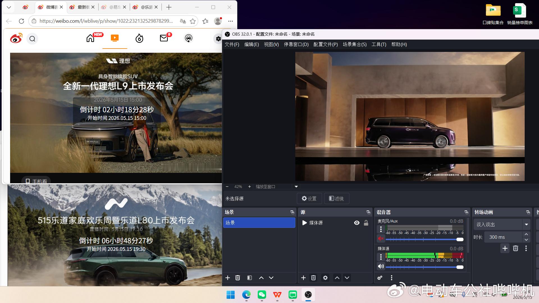Remove the transition with trash icon
The image size is (539, 303).
pos(515,248)
